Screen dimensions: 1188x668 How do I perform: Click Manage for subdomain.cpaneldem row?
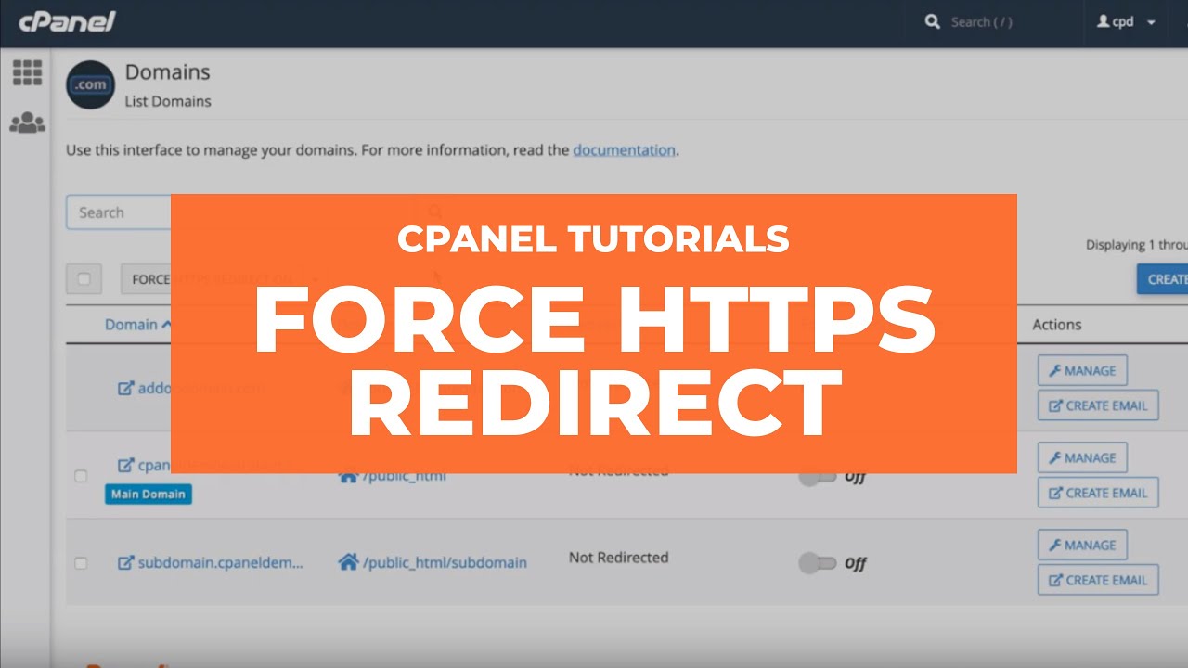[x=1082, y=545]
